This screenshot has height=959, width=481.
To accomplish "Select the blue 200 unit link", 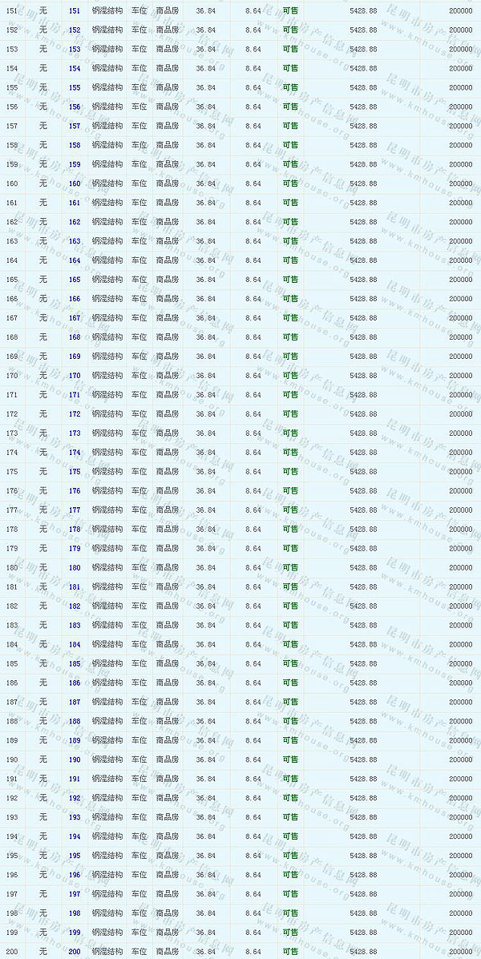I will 75,952.
